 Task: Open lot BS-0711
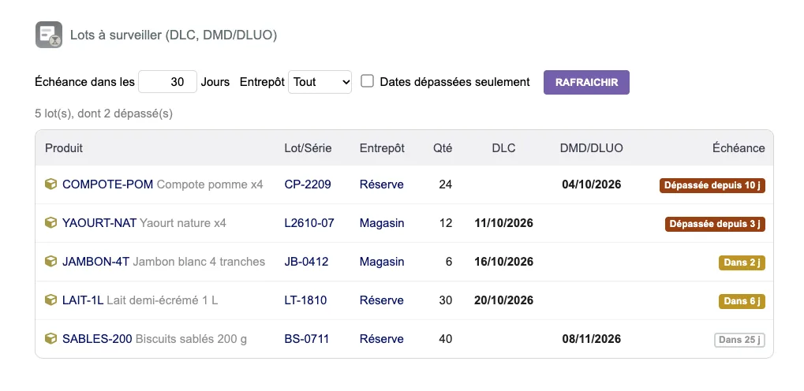tap(307, 339)
